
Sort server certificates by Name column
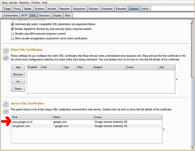(x=73, y=117)
